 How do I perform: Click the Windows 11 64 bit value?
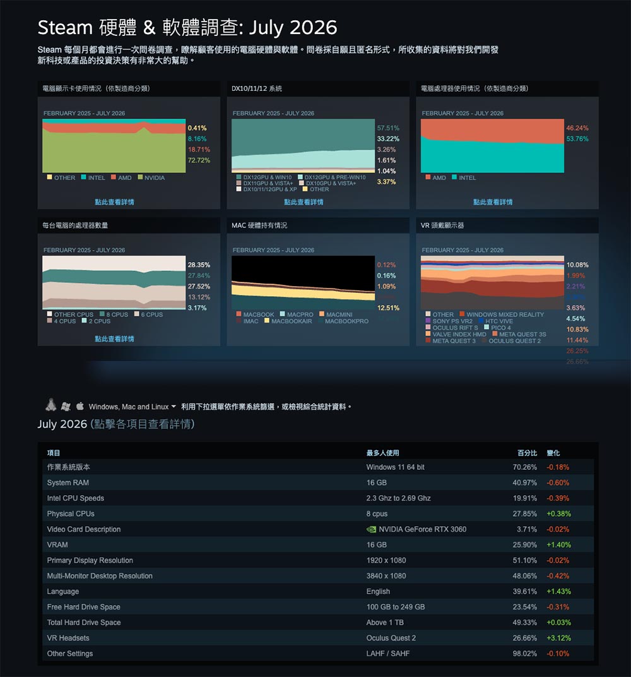396,467
